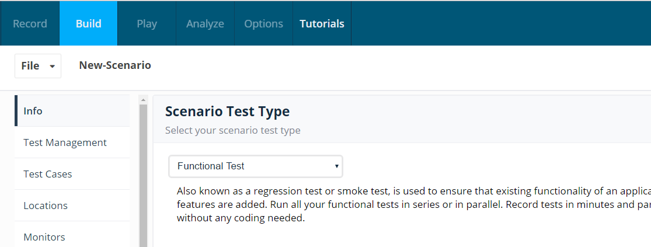Click the sidebar scrollbar up arrow
Viewport: 651px width, 247px height.
tap(143, 100)
